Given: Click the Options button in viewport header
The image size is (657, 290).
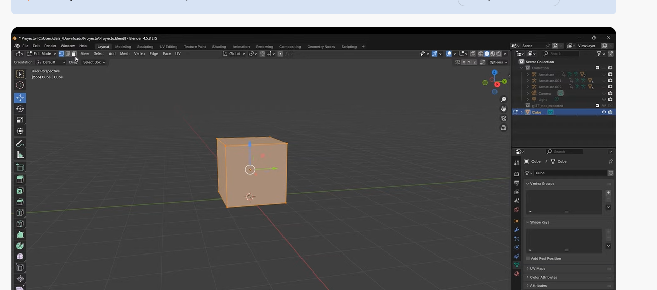Looking at the screenshot, I should click(x=498, y=62).
